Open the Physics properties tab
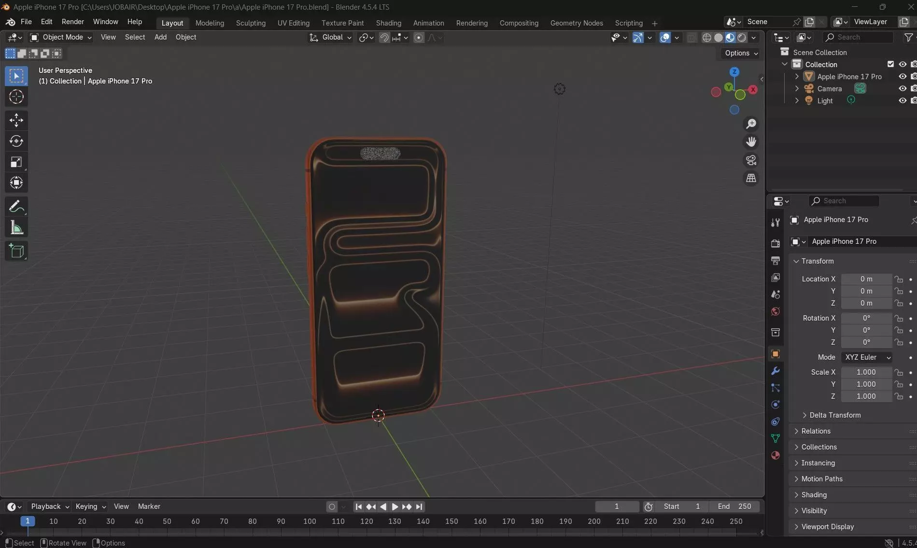The width and height of the screenshot is (917, 548). click(776, 405)
